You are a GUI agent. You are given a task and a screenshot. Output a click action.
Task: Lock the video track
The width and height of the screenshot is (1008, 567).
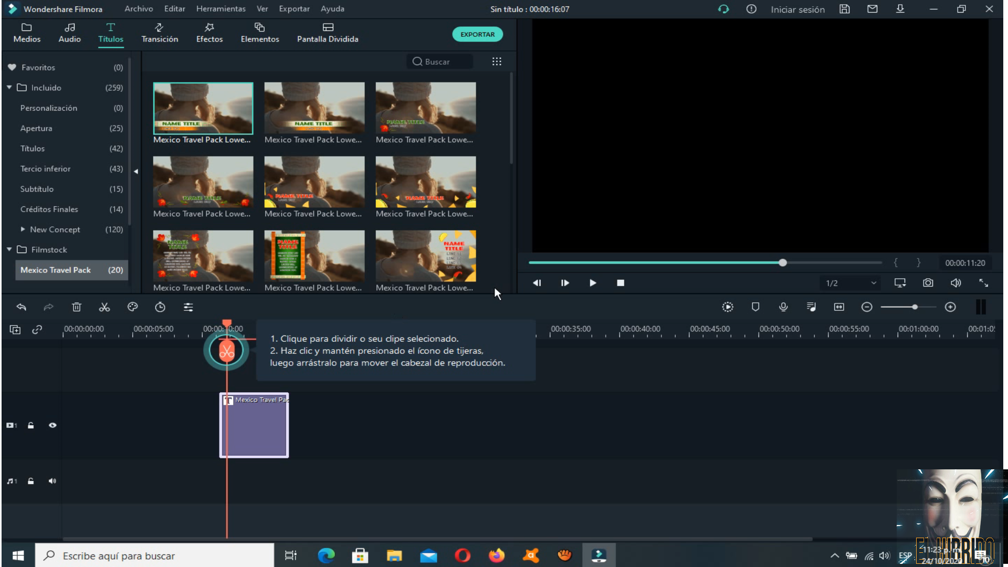30,425
